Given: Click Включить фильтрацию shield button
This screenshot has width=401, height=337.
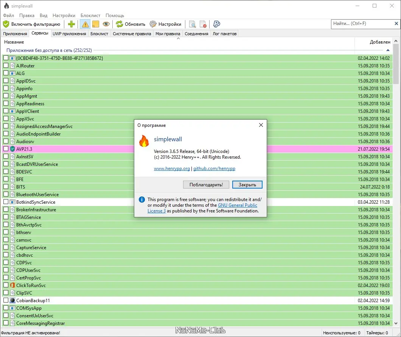Looking at the screenshot, I should [32, 24].
